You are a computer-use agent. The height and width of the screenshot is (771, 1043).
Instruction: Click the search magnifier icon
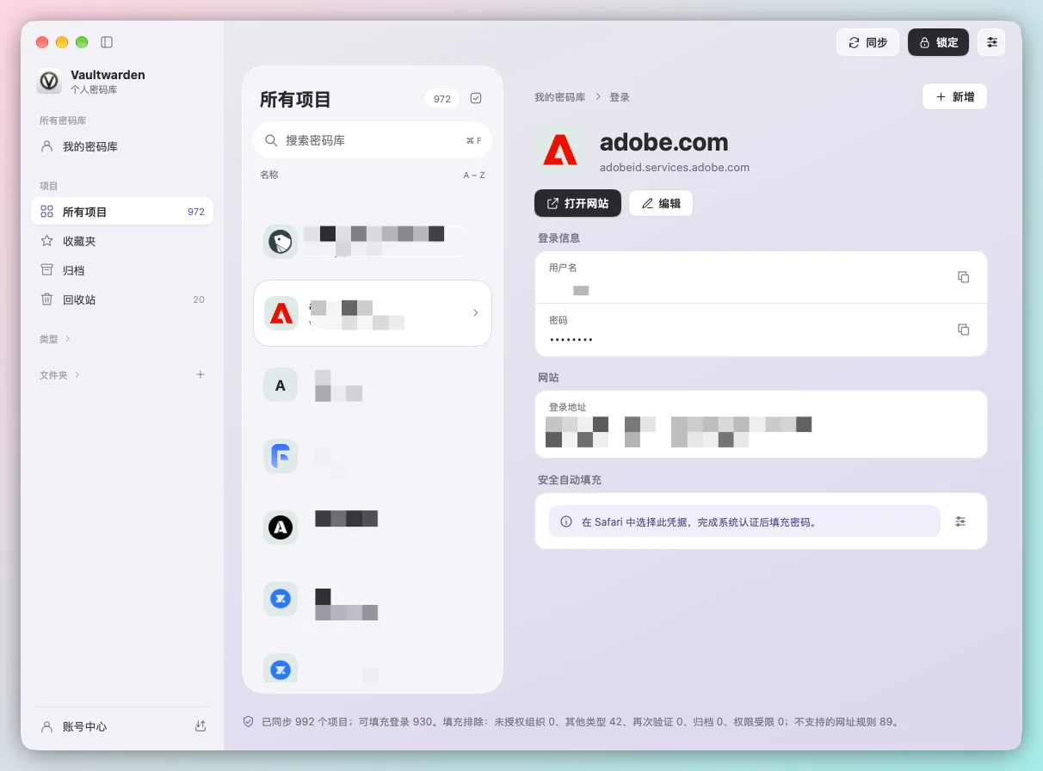[271, 140]
